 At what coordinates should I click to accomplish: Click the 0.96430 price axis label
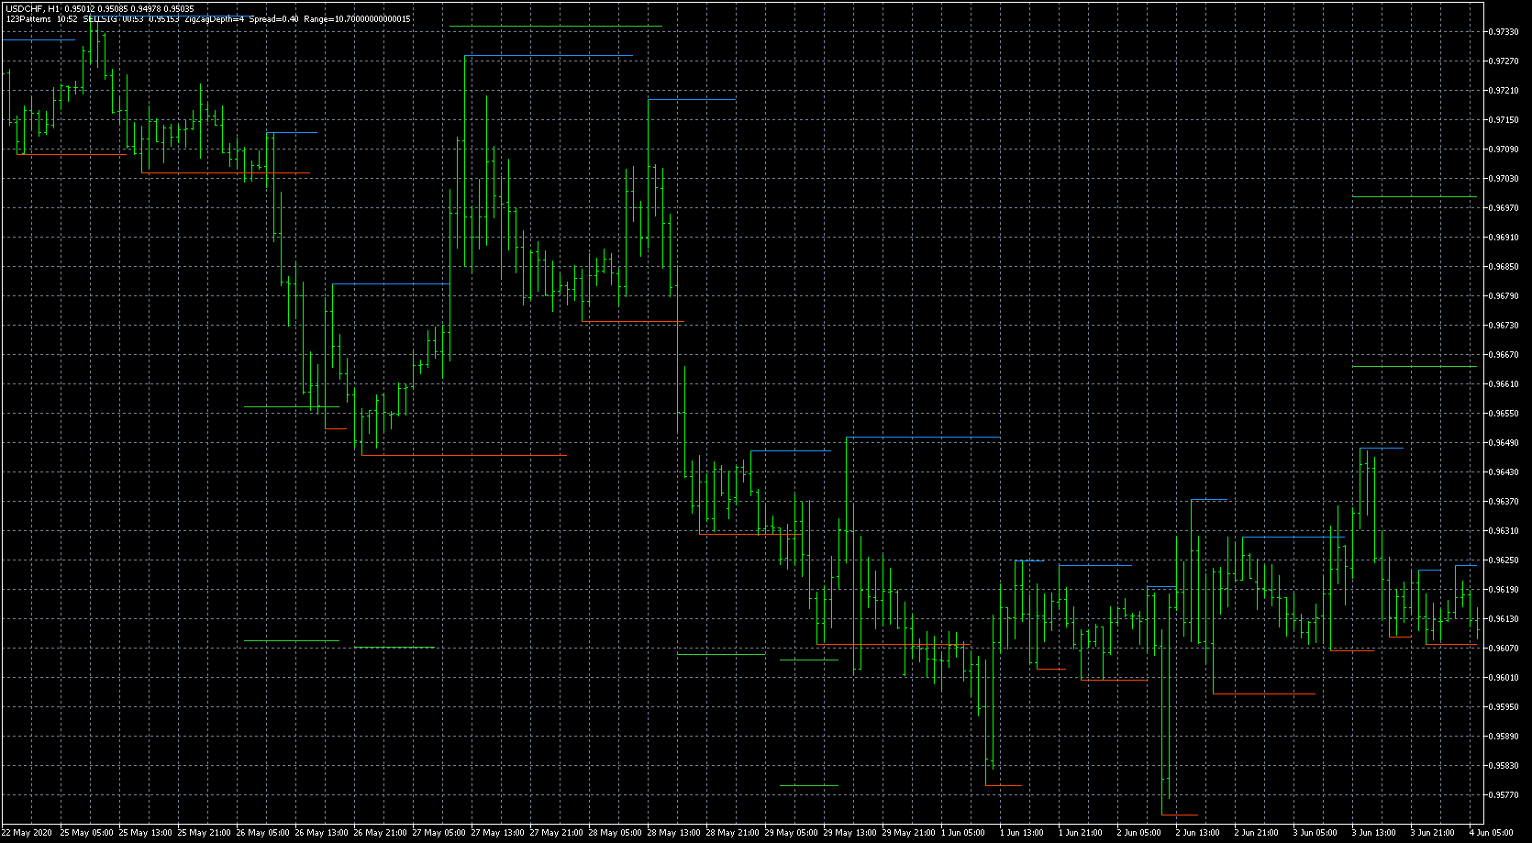click(1505, 472)
